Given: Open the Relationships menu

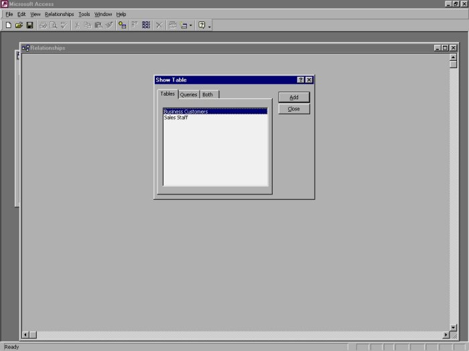Looking at the screenshot, I should (59, 14).
